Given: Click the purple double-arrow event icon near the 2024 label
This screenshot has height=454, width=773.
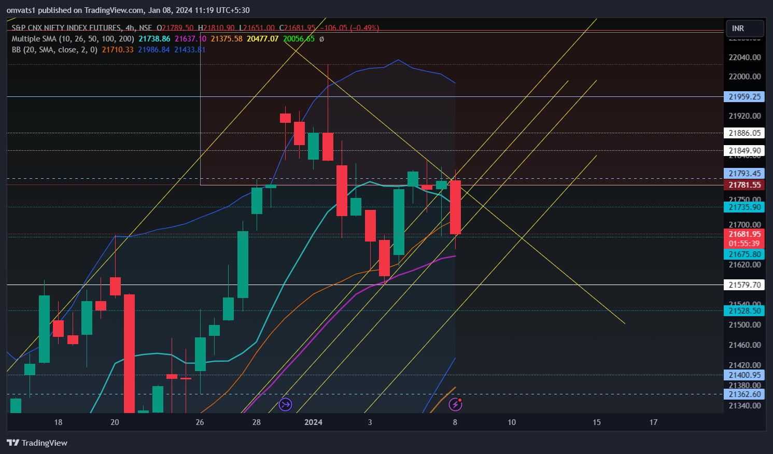Looking at the screenshot, I should point(285,405).
